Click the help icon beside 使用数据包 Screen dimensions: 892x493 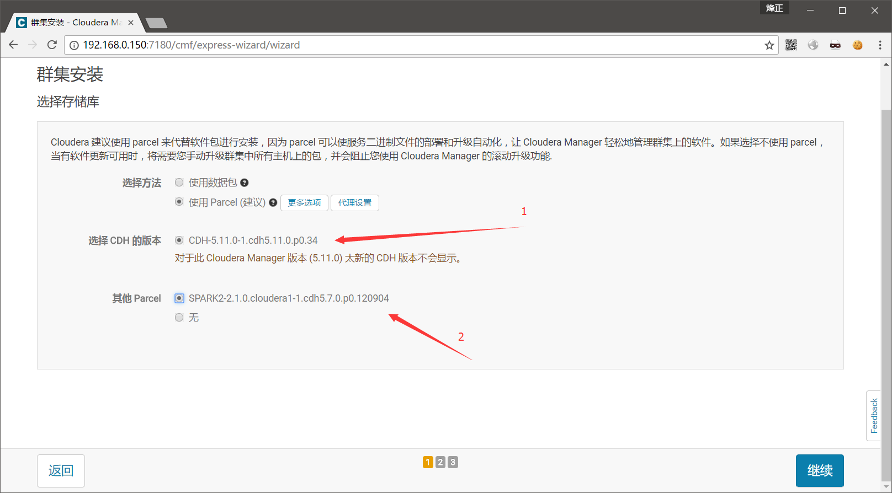click(x=245, y=183)
